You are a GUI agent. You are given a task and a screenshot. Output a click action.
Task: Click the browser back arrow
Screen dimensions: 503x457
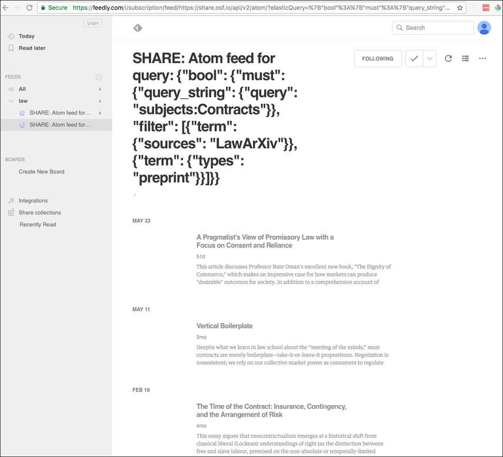5,8
